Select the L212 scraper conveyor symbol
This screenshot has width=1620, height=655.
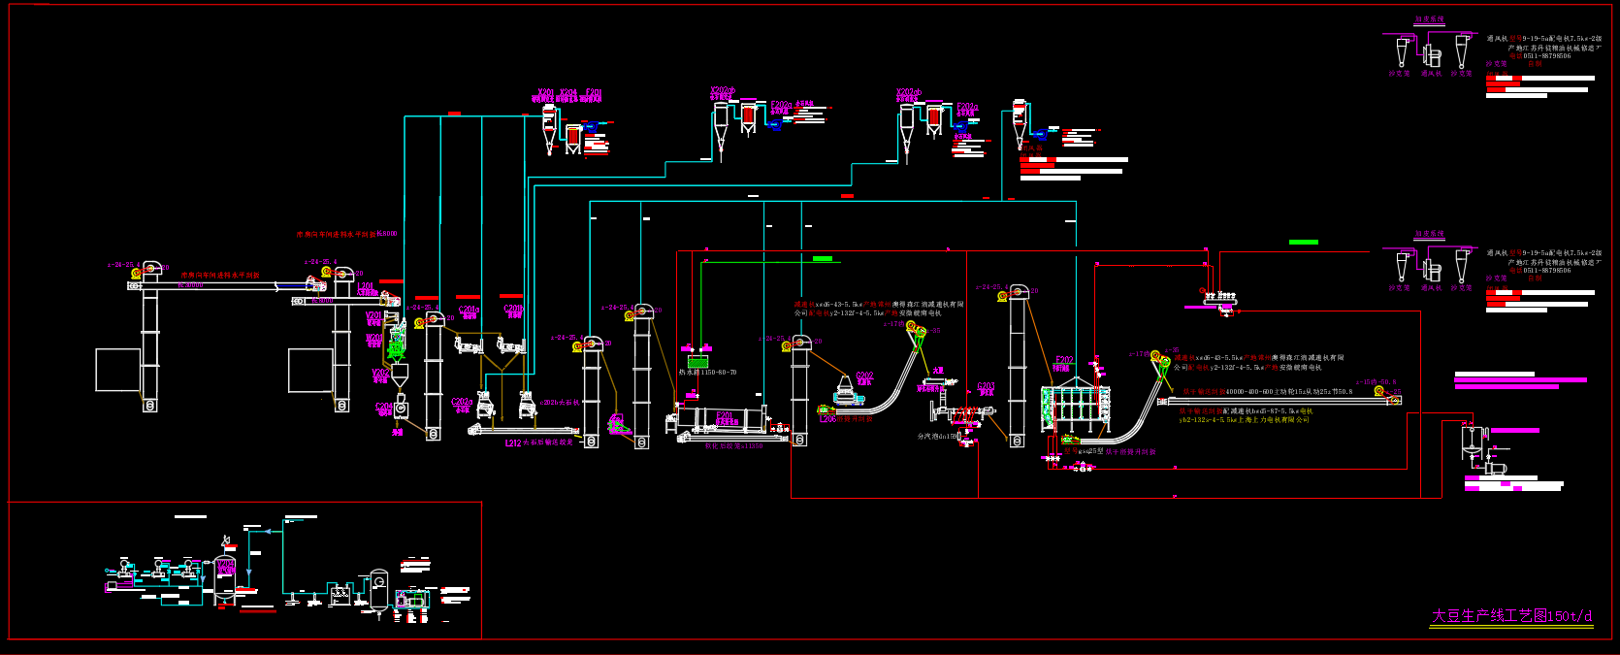click(x=525, y=430)
